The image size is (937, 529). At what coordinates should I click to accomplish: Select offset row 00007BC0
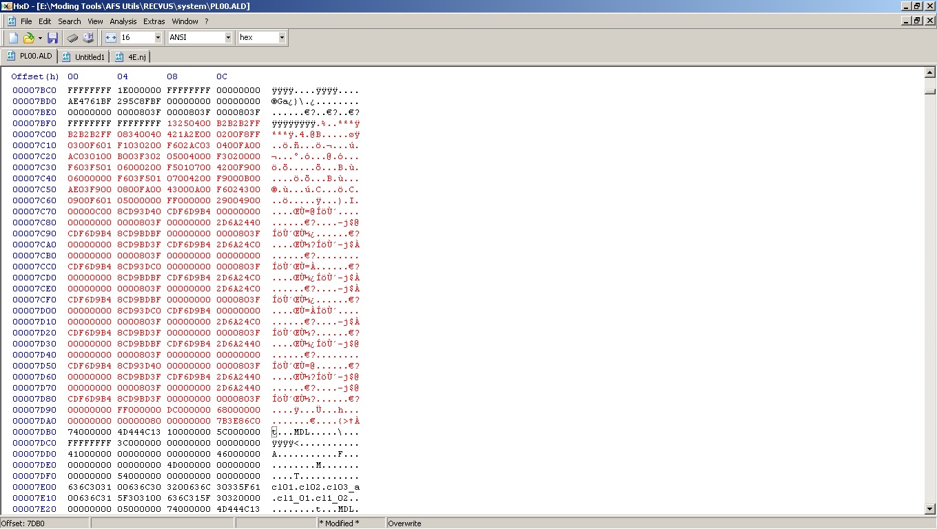34,90
